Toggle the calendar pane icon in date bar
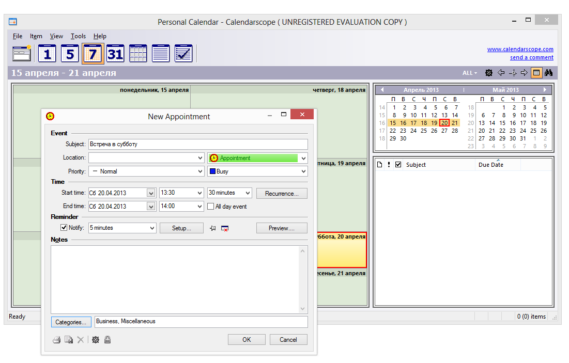This screenshot has width=569, height=363. (536, 73)
